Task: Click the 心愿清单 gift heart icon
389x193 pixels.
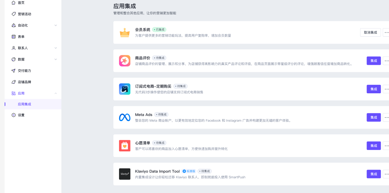Action: tap(124, 146)
